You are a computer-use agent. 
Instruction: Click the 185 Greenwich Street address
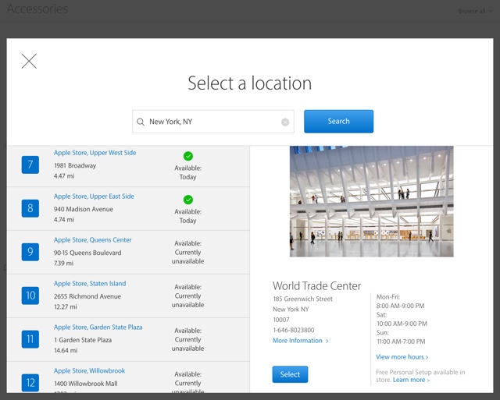click(302, 299)
